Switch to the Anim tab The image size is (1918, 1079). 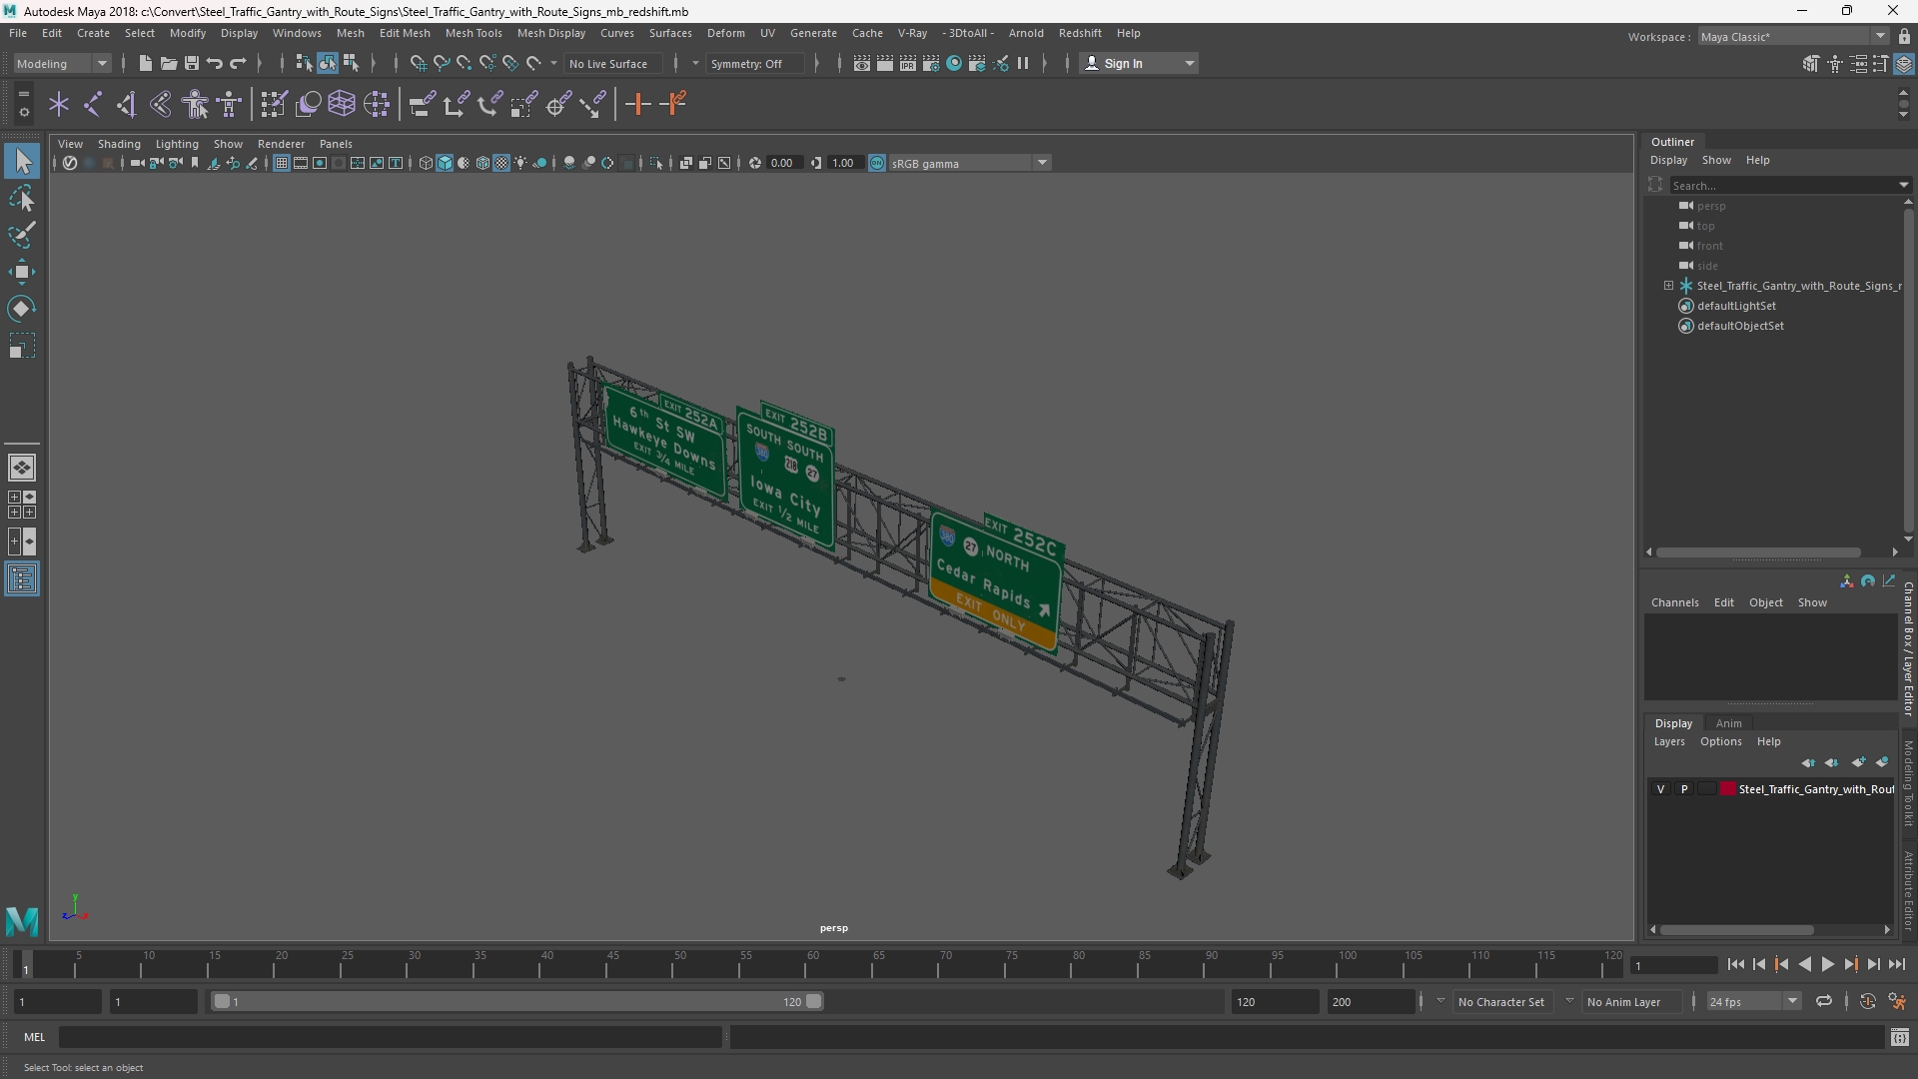(x=1728, y=723)
